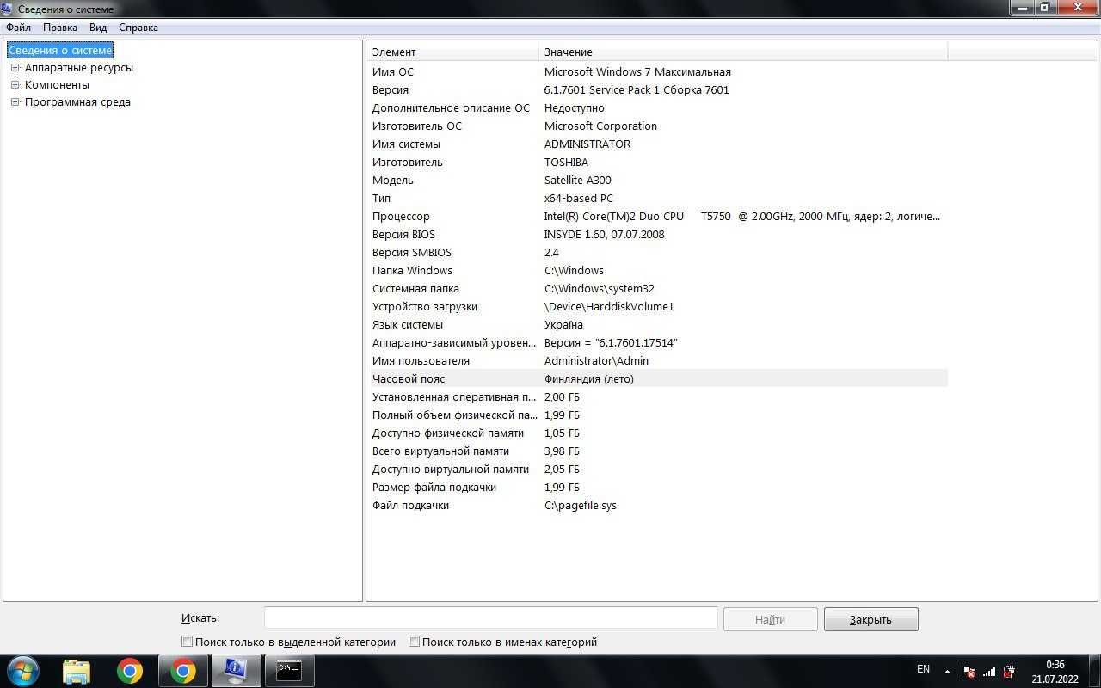
Task: Select the Имя системы row
Action: pos(657,144)
